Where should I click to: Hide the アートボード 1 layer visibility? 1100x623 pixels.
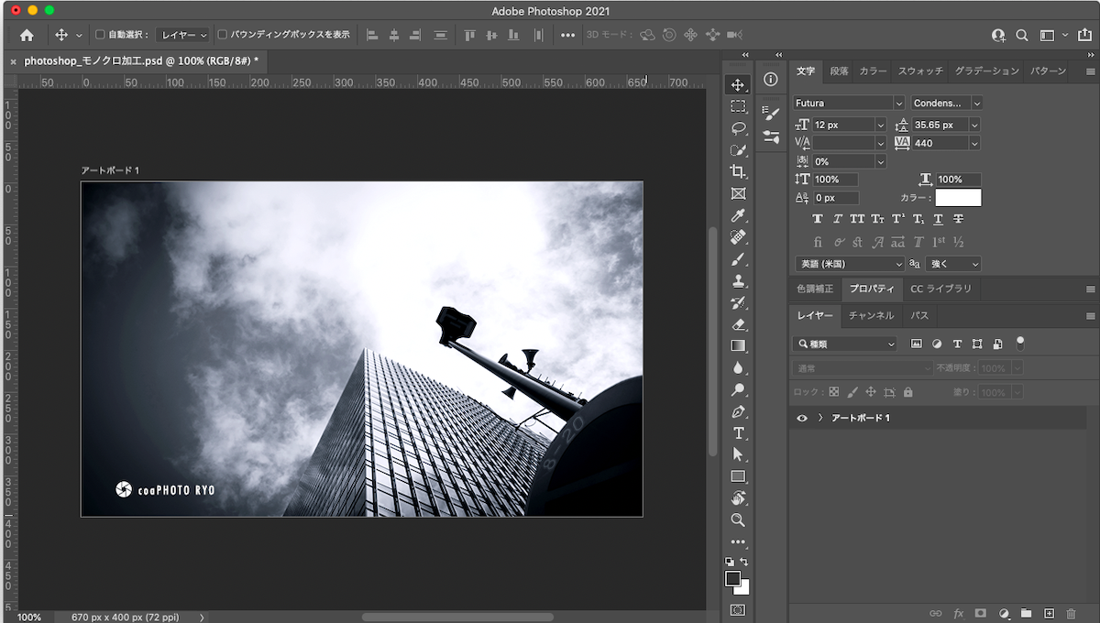coord(802,418)
